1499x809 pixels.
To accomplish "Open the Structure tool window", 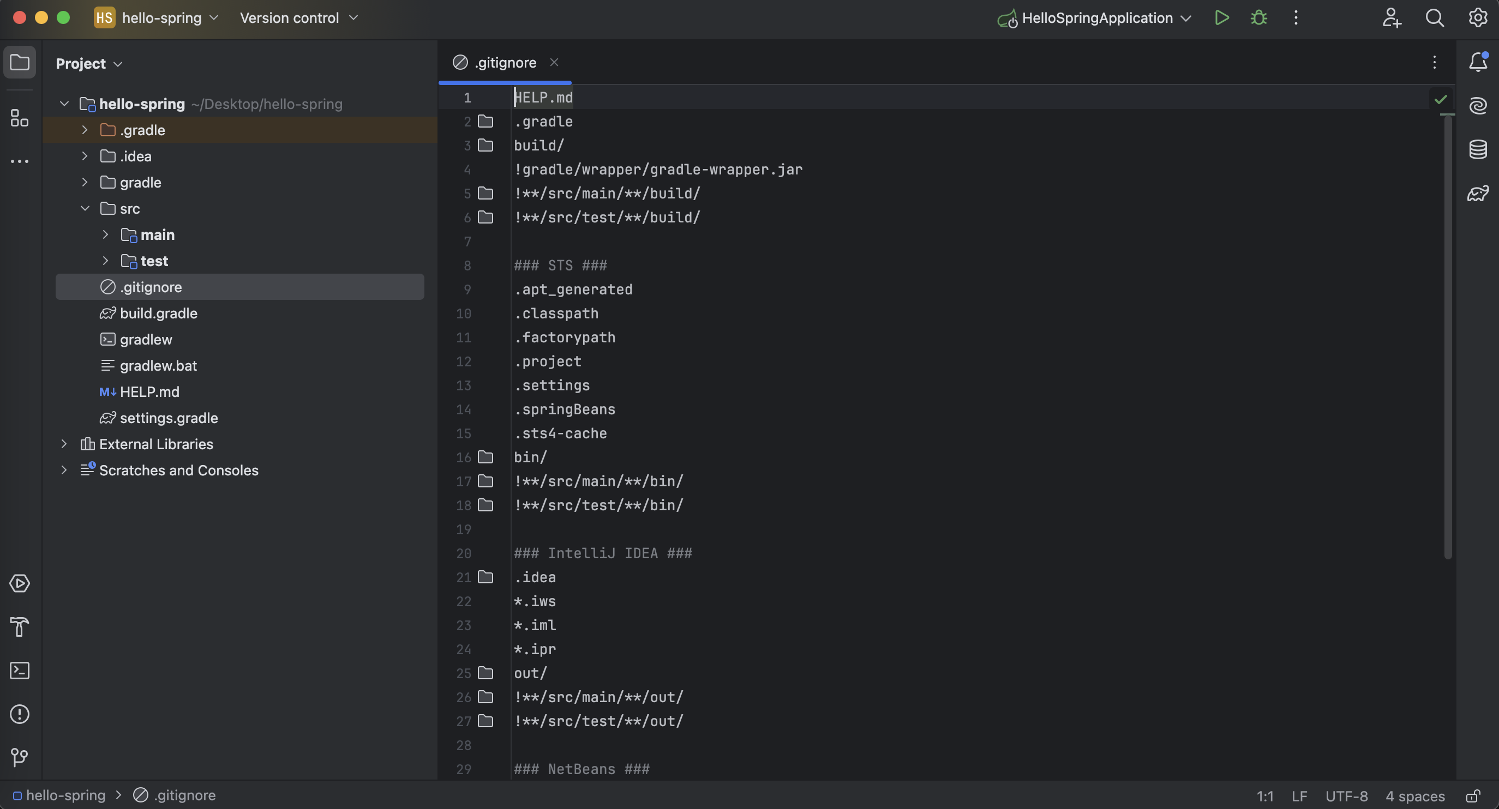I will [19, 118].
